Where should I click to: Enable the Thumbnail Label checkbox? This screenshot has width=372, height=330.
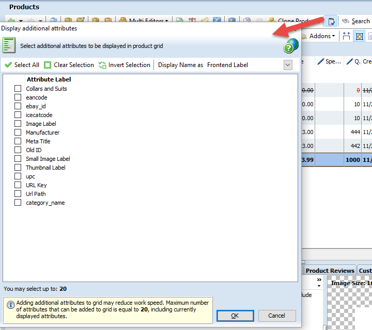(18, 168)
